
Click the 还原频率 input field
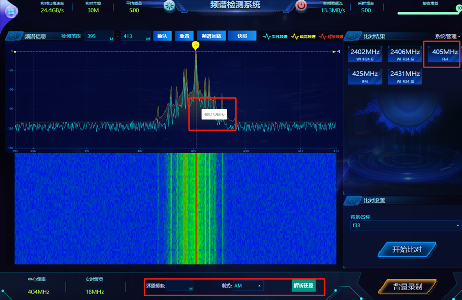pyautogui.click(x=180, y=286)
